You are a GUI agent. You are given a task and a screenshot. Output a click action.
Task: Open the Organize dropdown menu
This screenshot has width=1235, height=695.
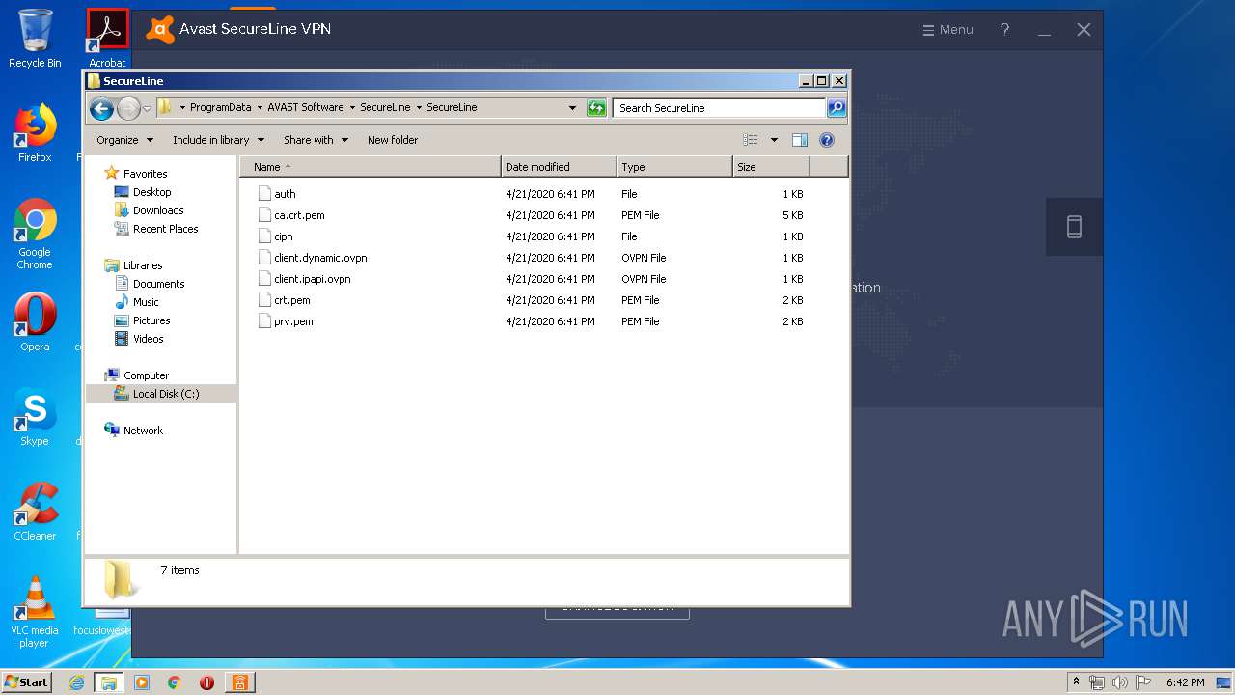point(124,140)
